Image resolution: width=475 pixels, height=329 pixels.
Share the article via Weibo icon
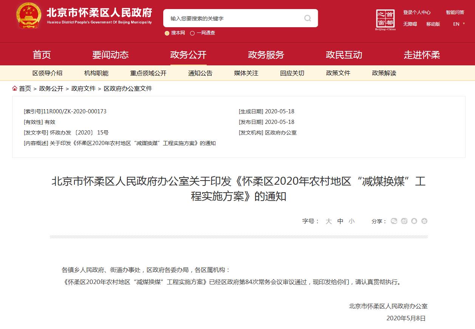tap(404, 221)
